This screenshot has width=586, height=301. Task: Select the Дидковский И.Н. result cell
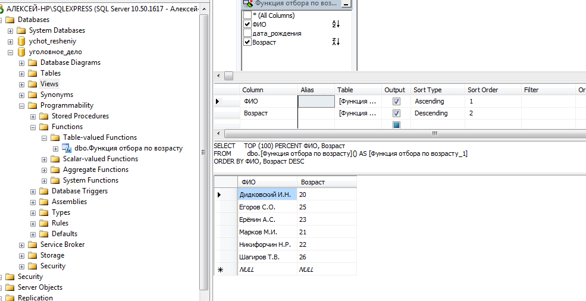[x=267, y=195]
